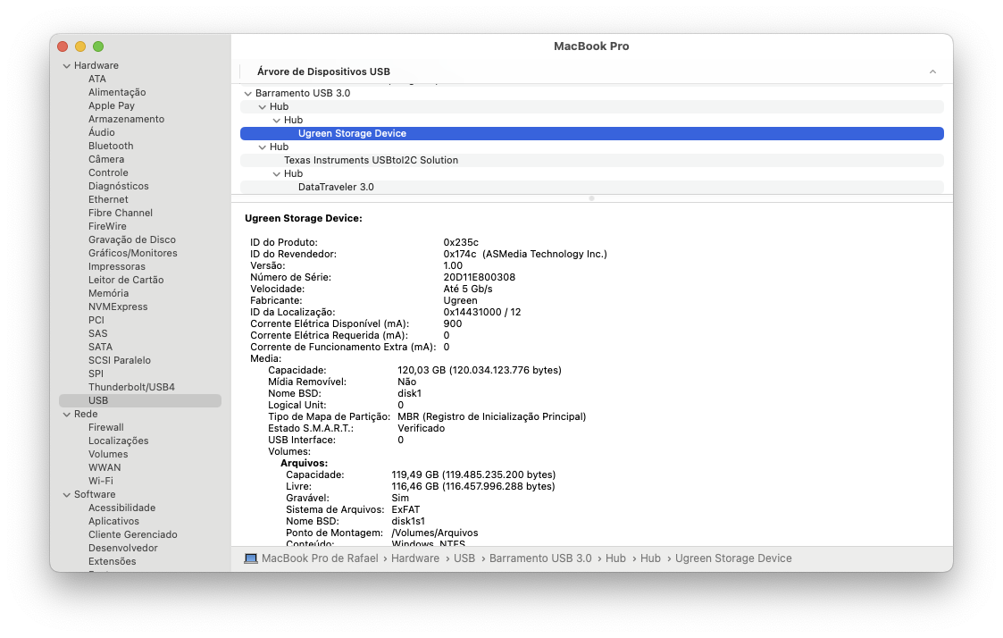Collapse the Hub above Ugreen Storage Device
The height and width of the screenshot is (638, 1003).
click(276, 121)
